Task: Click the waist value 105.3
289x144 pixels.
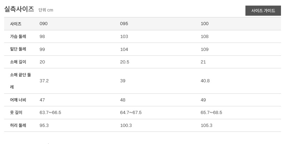Action: (206, 126)
